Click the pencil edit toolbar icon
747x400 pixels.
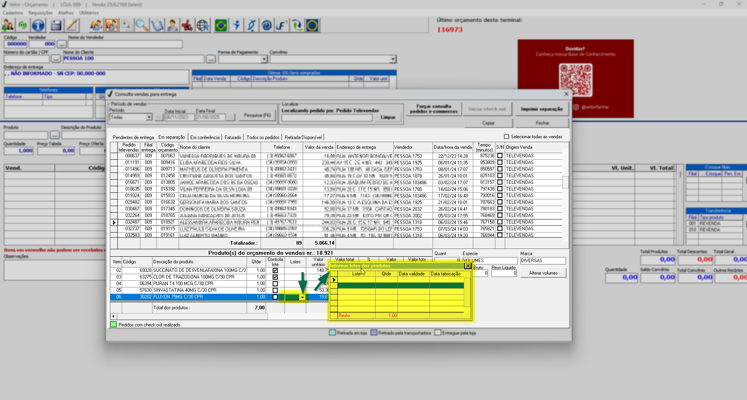72,26
